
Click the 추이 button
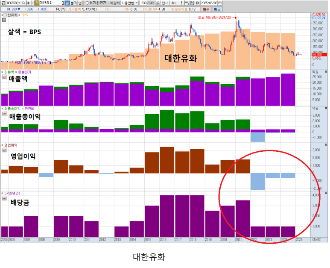[175, 3]
